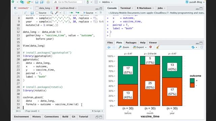Go to the next plot arrow
The image size is (216, 121).
coord(114,47)
